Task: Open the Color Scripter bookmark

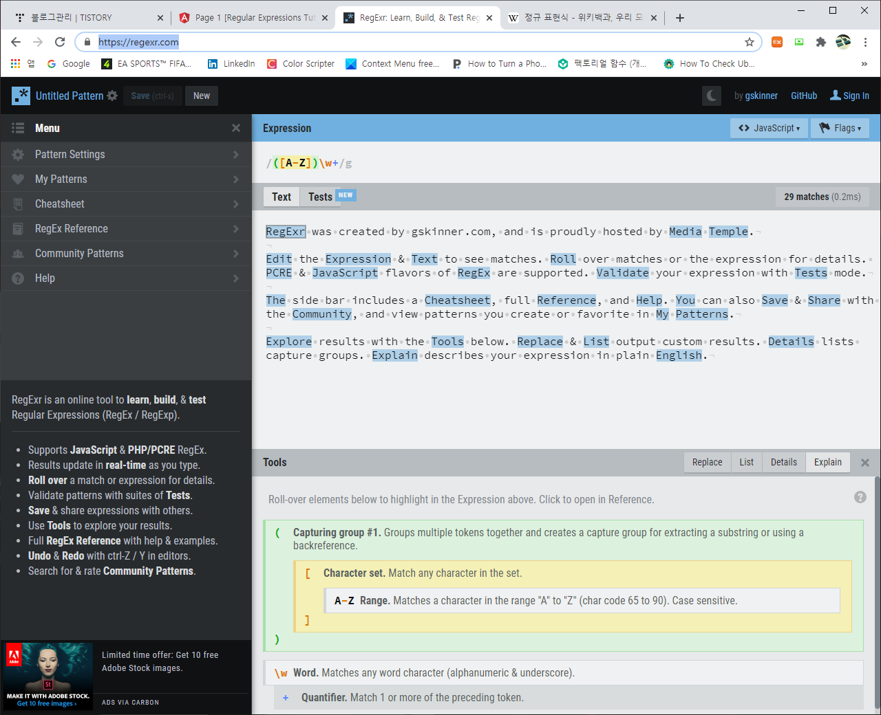Action: (301, 63)
